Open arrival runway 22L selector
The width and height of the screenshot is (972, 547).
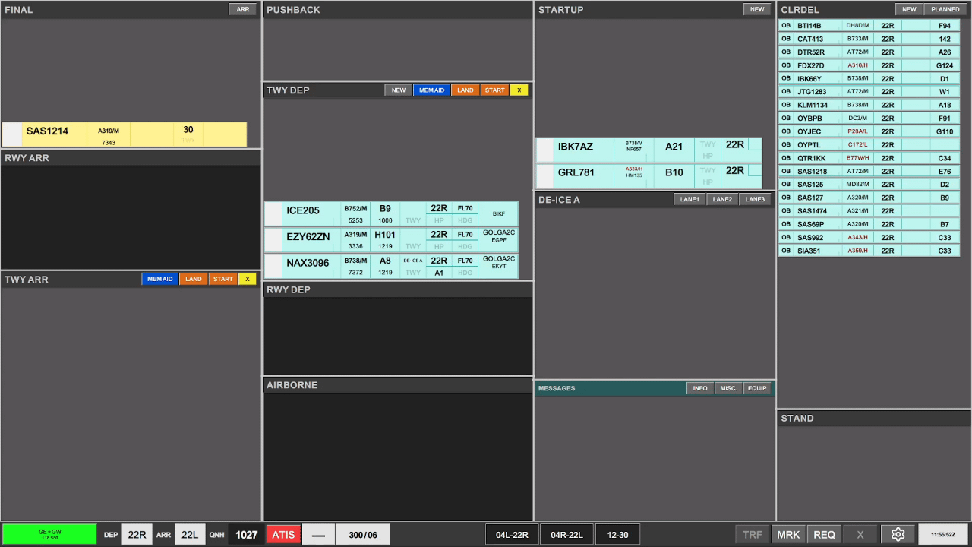[x=190, y=535]
